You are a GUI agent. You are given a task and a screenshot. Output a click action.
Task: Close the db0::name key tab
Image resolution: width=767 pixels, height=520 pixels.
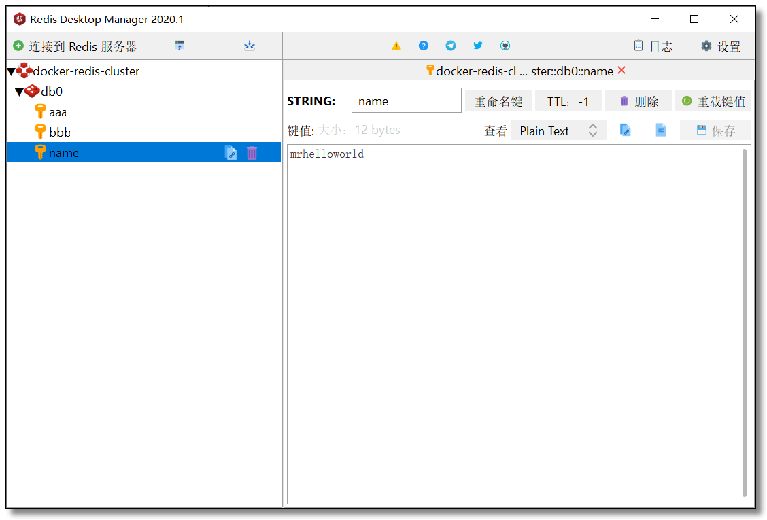621,71
